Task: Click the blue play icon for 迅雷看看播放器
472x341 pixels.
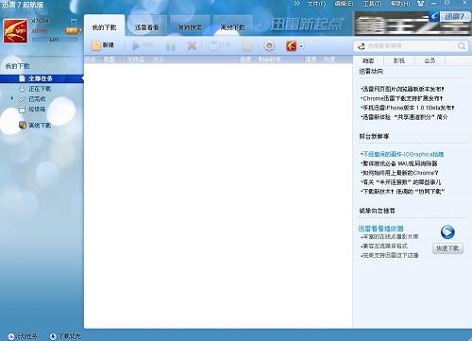Action: (447, 232)
